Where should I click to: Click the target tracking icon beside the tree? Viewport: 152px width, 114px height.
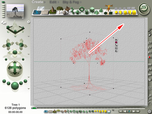click(116, 48)
